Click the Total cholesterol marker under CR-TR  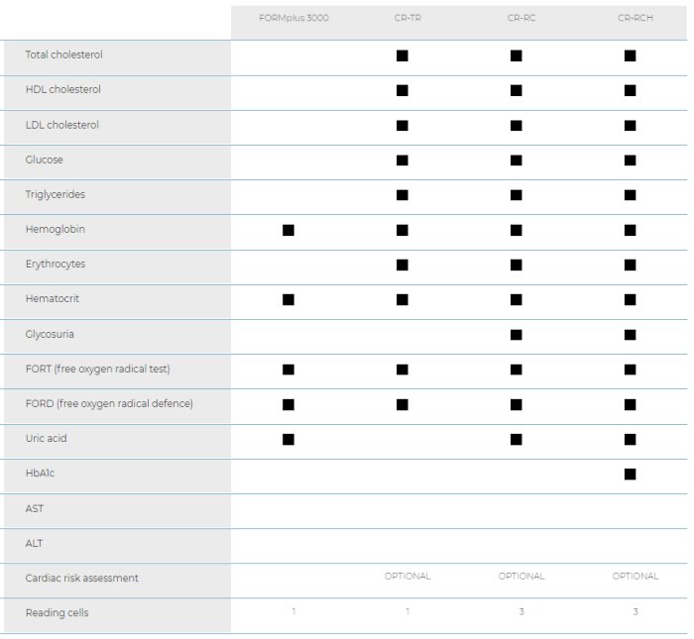(x=402, y=55)
